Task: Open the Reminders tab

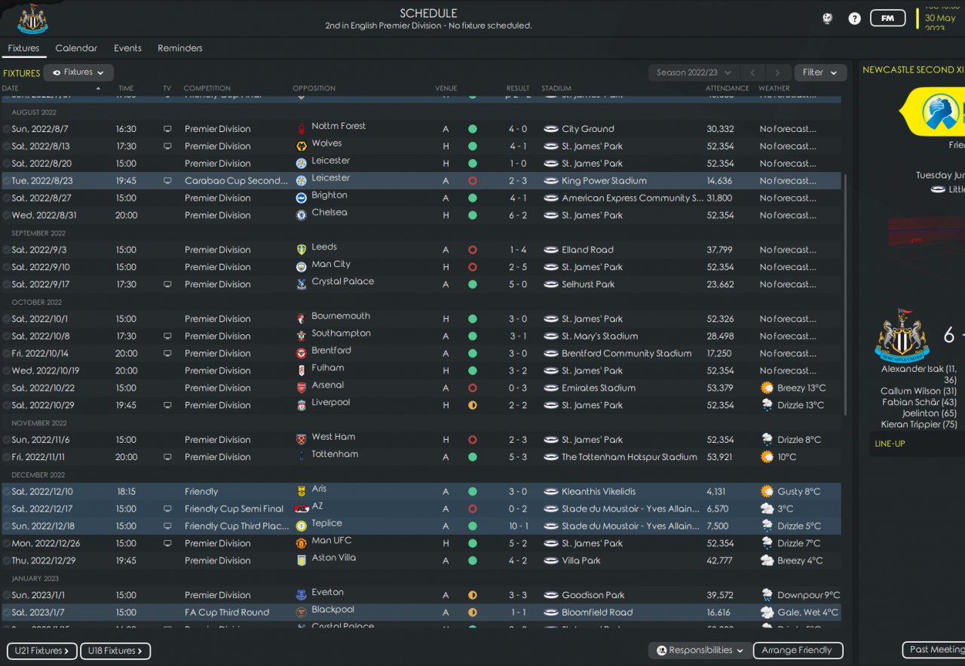Action: (180, 48)
